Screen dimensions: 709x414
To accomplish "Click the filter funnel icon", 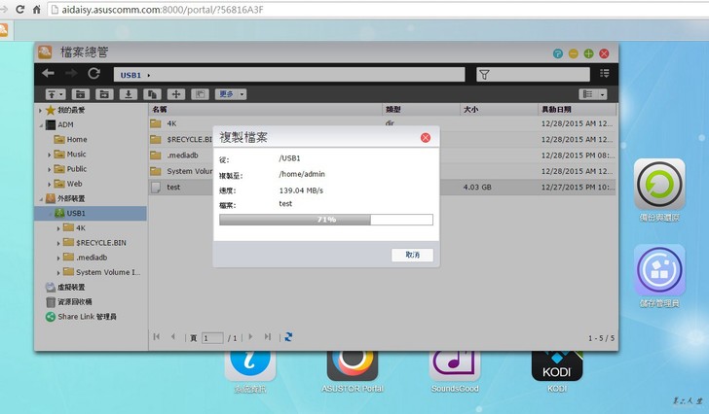I will [484, 74].
